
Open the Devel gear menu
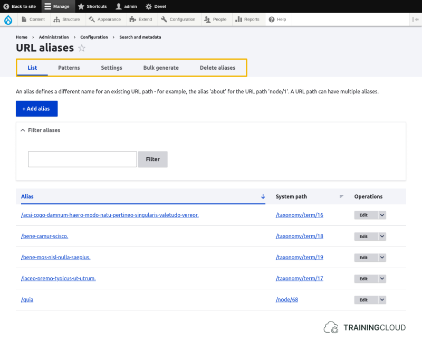(x=156, y=6)
